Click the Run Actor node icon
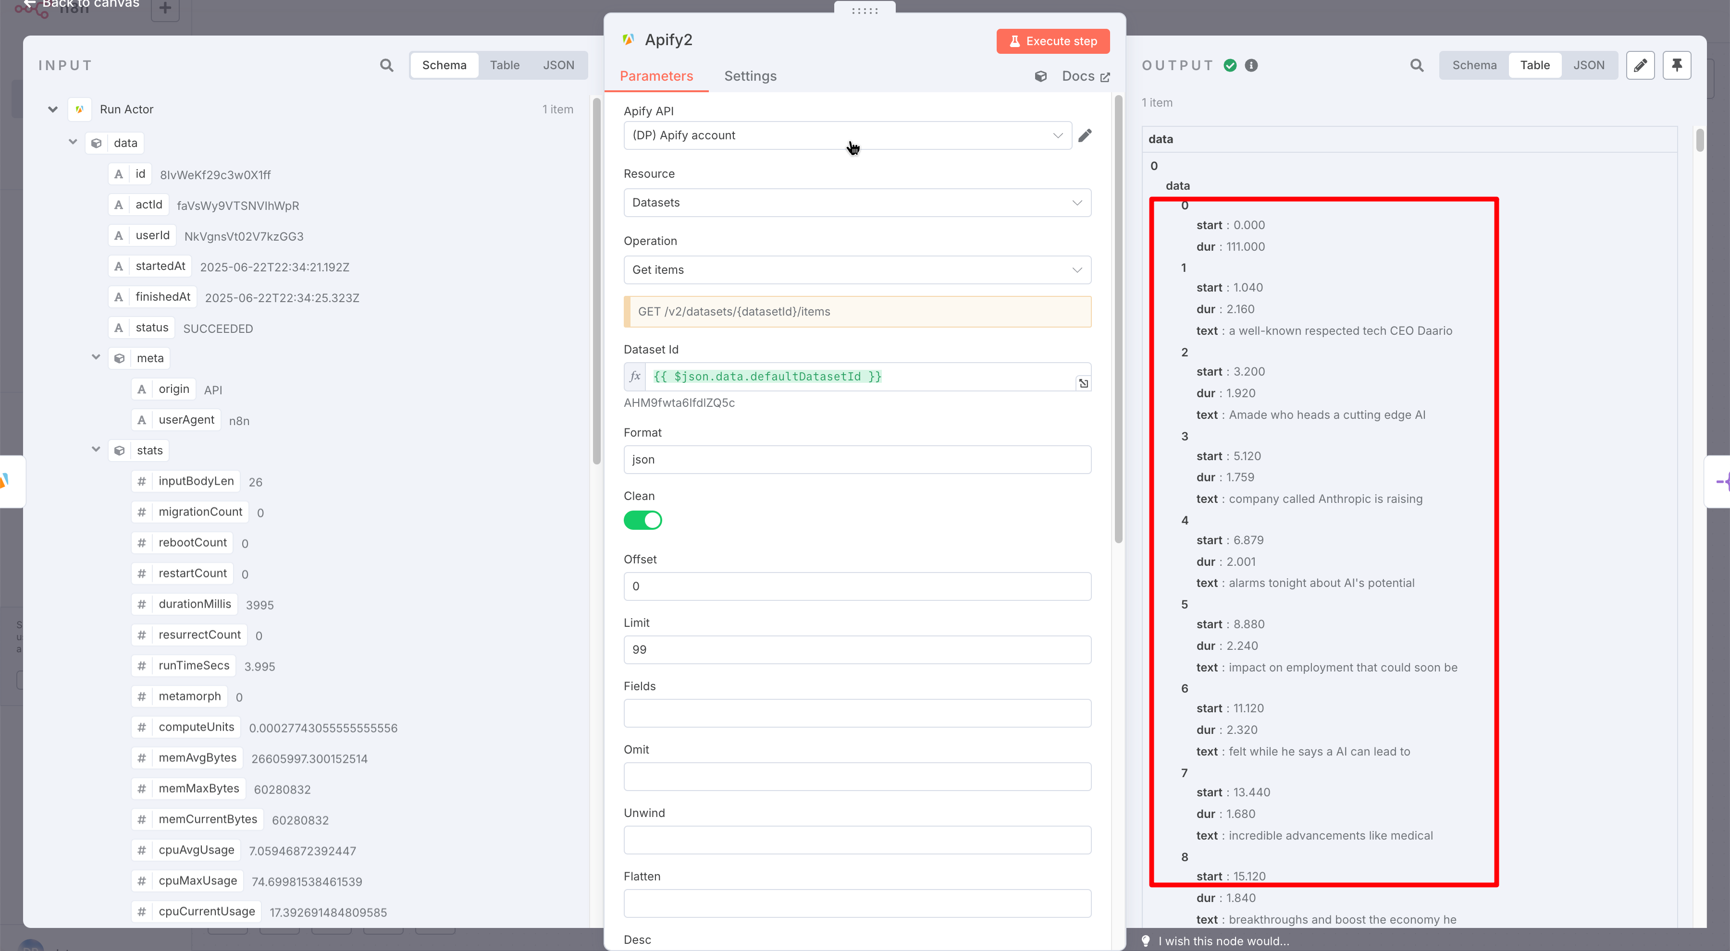The height and width of the screenshot is (951, 1730). click(x=80, y=110)
